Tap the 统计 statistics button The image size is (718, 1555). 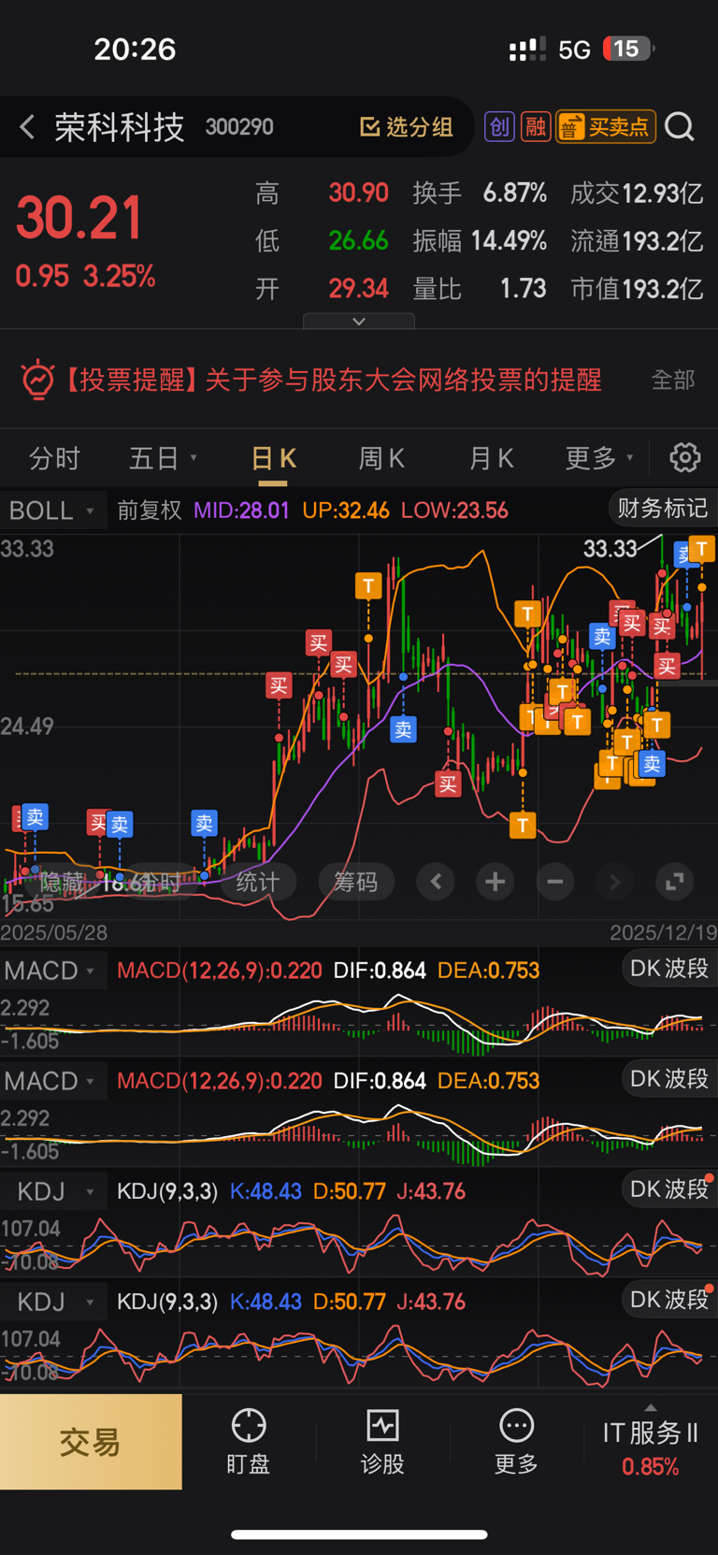click(258, 882)
